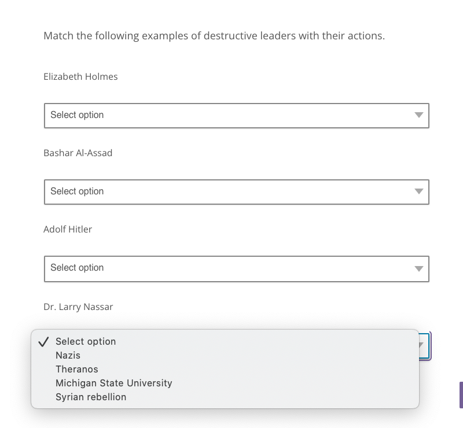The image size is (463, 428).
Task: Click 'Select option' placeholder under Adolf Hitler
Action: pos(77,268)
